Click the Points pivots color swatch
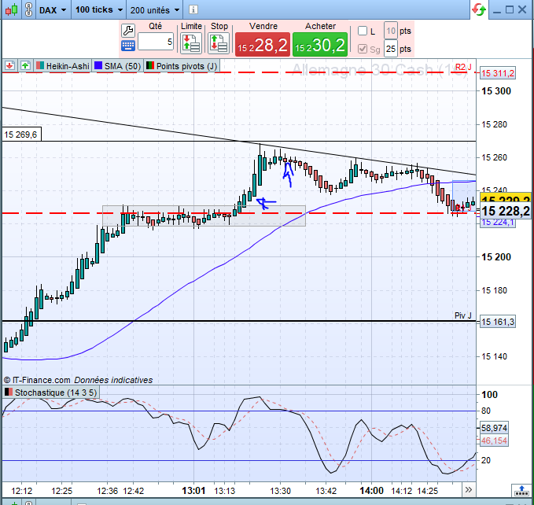 pos(150,65)
